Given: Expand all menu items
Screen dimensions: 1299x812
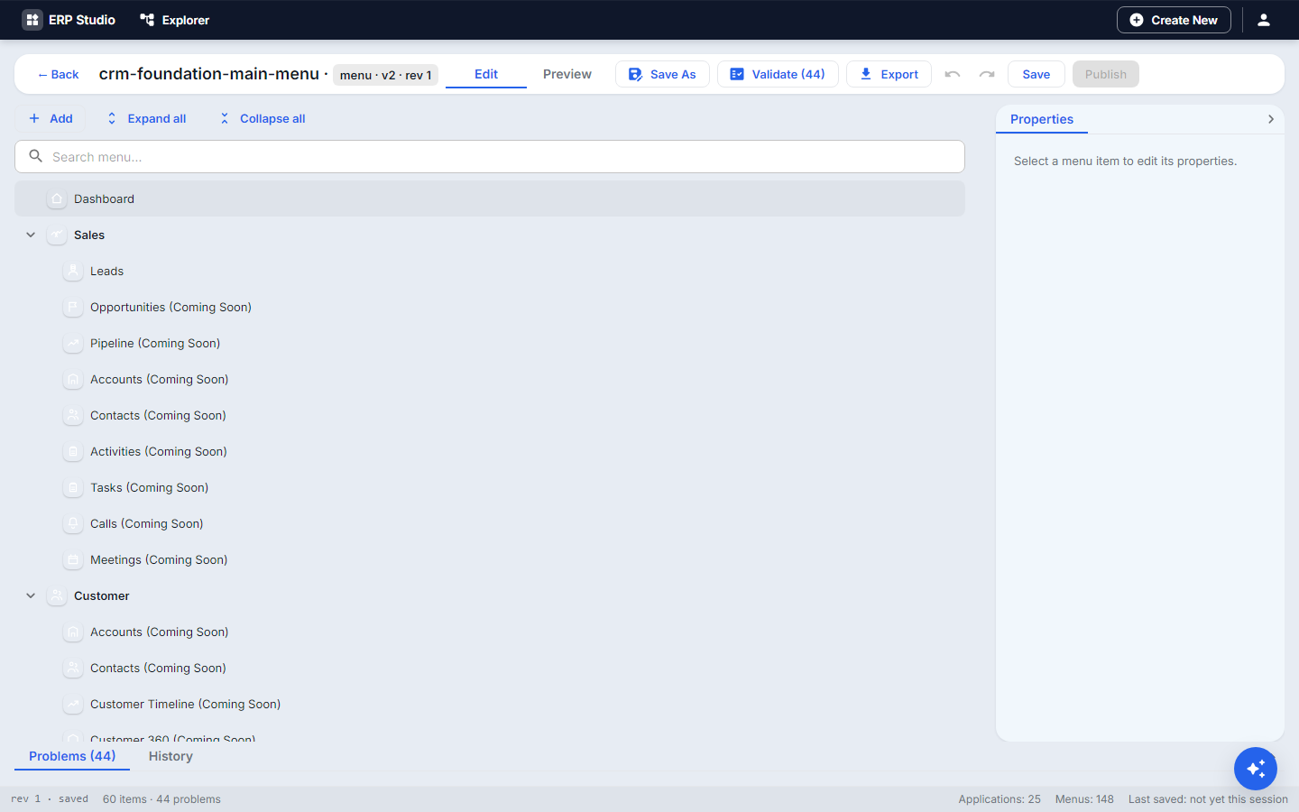Looking at the screenshot, I should coord(146,118).
